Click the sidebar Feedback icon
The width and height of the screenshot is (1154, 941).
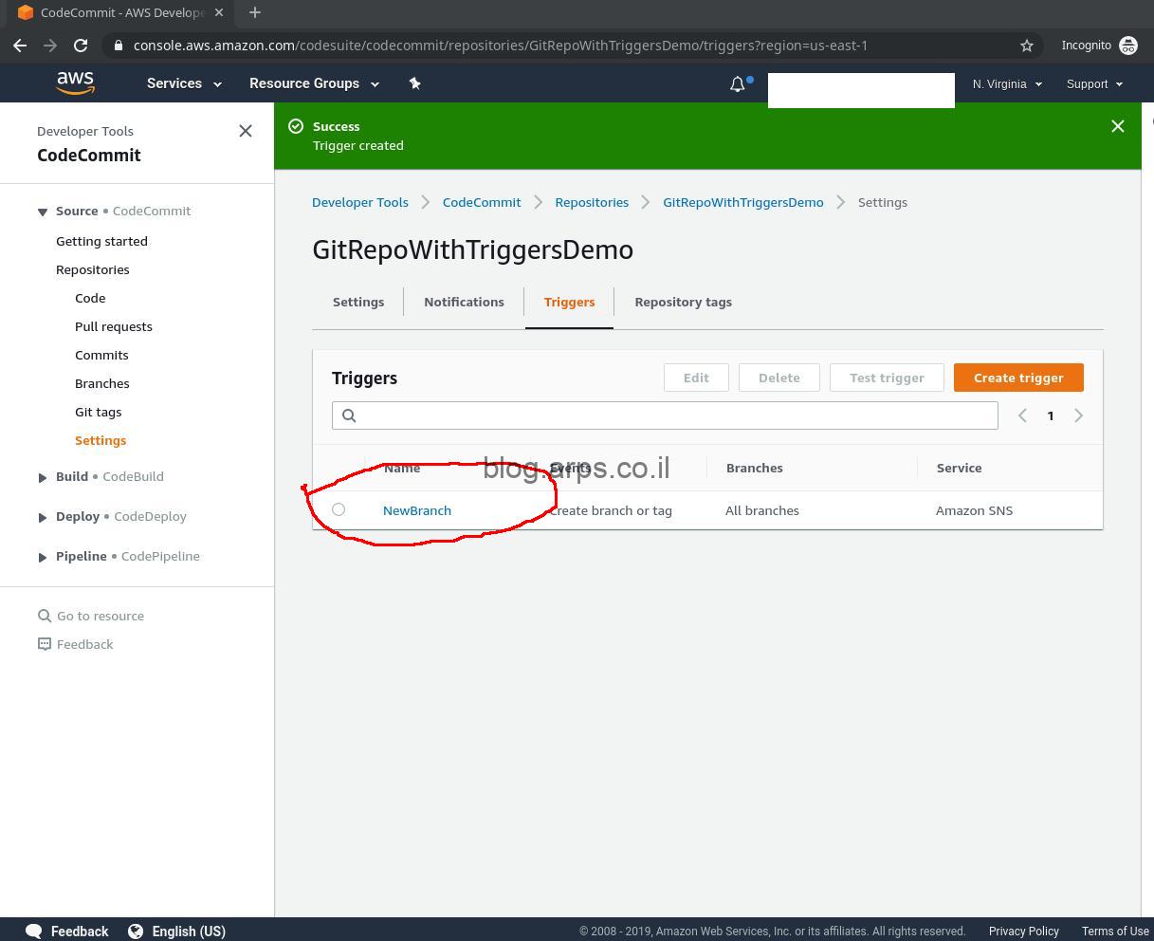(44, 644)
